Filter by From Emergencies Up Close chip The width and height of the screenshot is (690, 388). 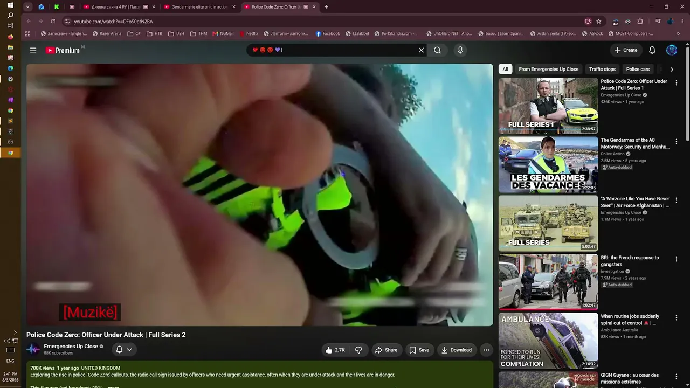coord(548,69)
